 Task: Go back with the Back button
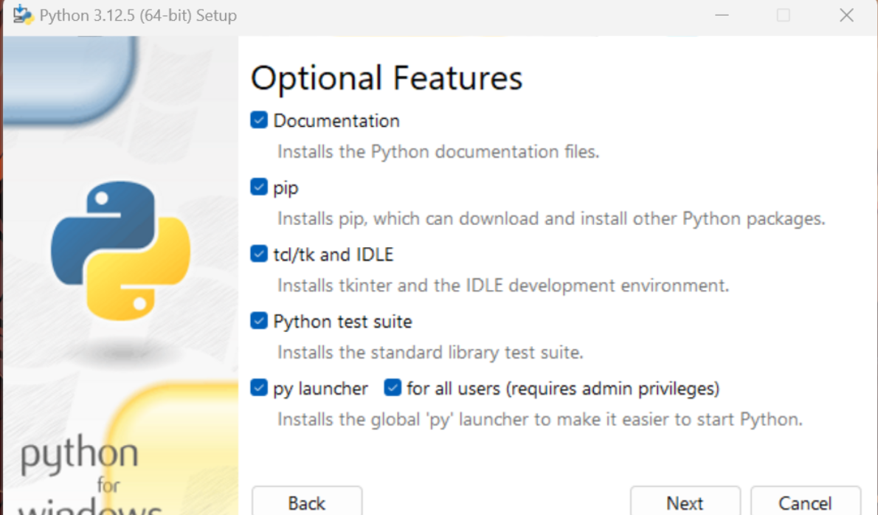click(307, 502)
